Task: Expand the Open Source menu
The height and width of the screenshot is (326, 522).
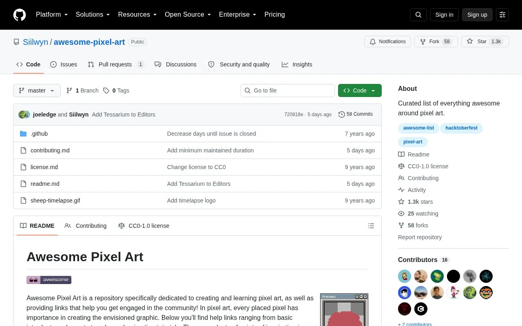Action: pyautogui.click(x=188, y=15)
